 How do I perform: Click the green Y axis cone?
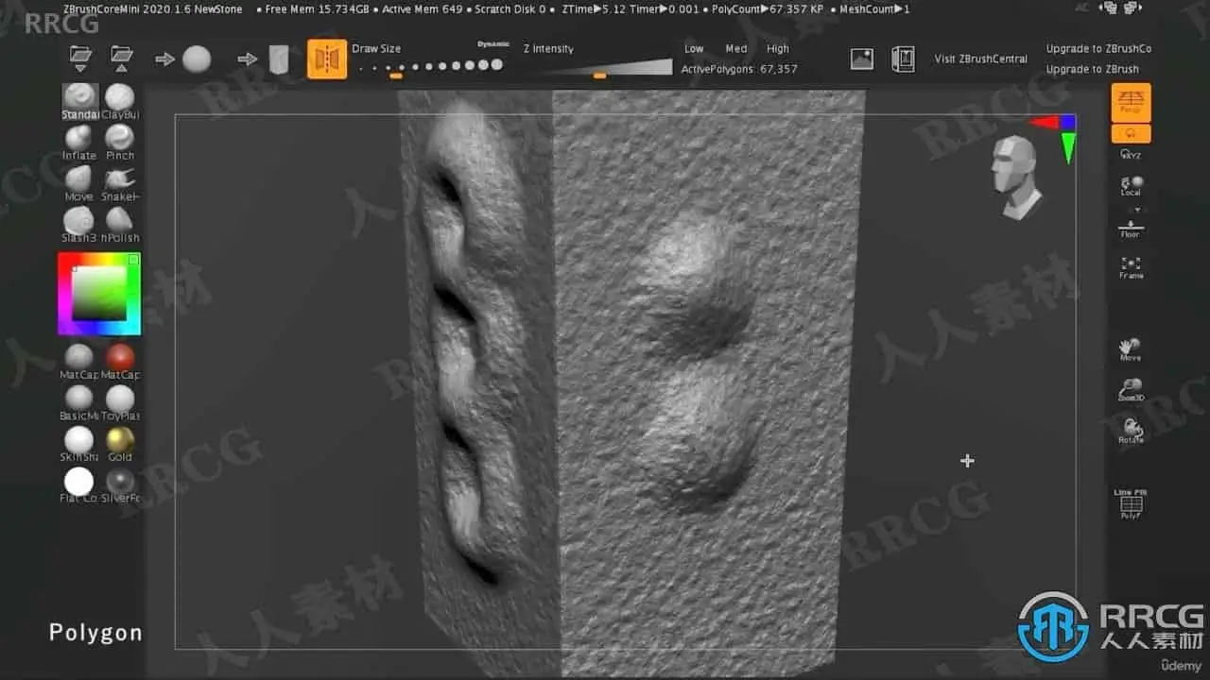click(1068, 147)
